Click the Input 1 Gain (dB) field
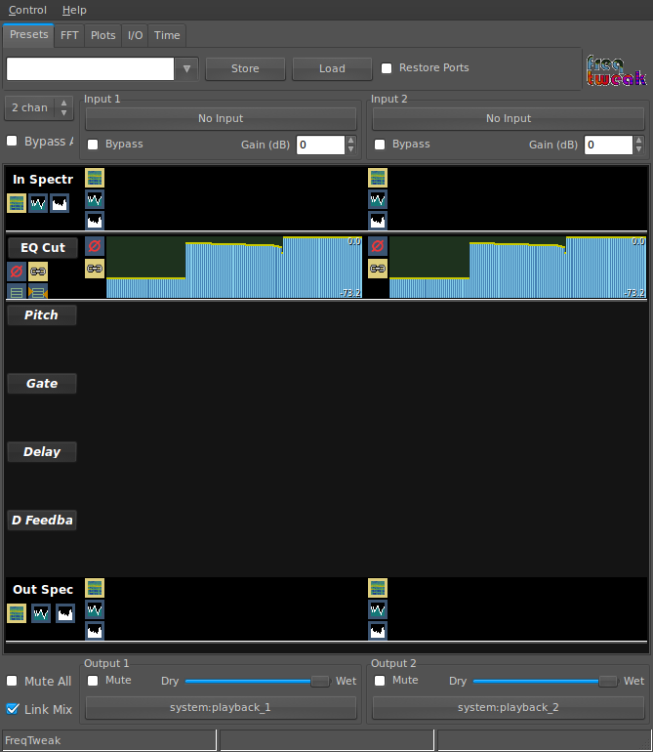This screenshot has height=752, width=653. pos(320,145)
